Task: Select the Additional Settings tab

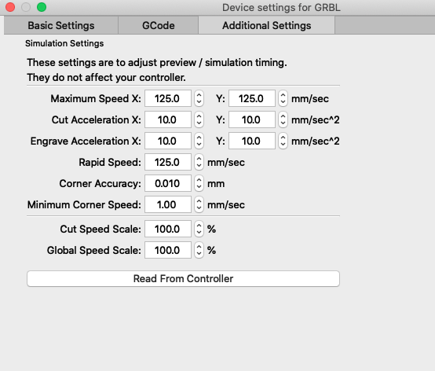Action: [267, 25]
